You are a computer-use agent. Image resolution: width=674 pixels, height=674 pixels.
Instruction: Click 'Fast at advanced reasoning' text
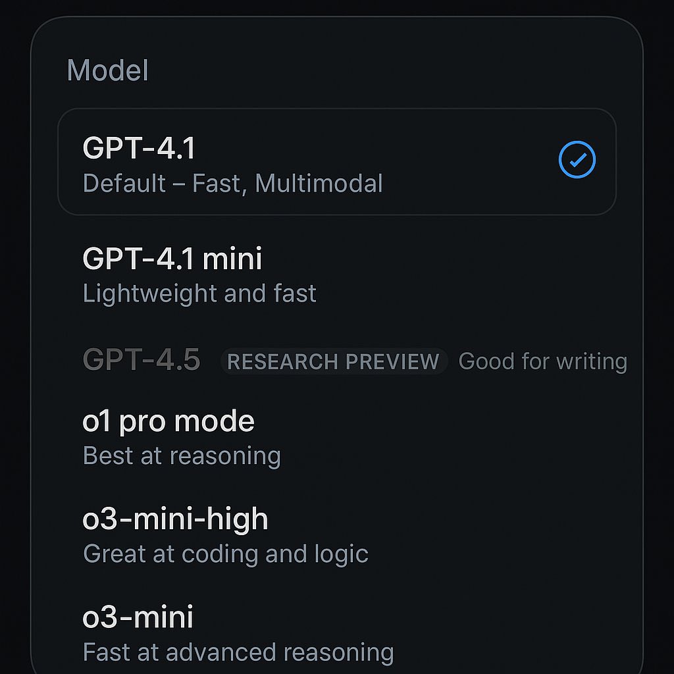pos(238,652)
